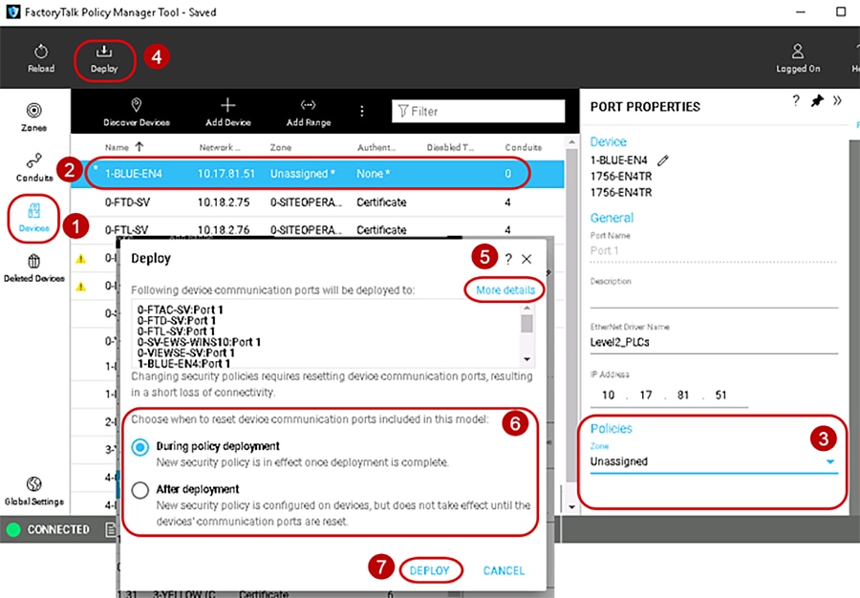Click the first IP Address octet 10

608,395
